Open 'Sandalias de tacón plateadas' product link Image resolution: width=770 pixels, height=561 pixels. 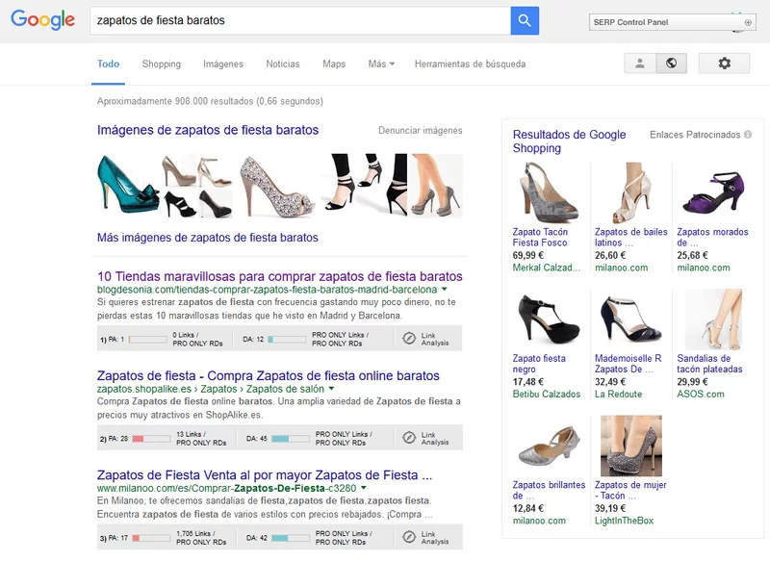[x=709, y=364]
